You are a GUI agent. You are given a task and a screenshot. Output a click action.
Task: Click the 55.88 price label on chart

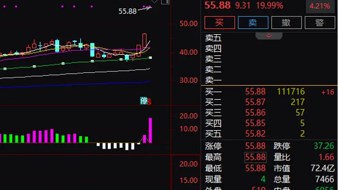point(127,11)
